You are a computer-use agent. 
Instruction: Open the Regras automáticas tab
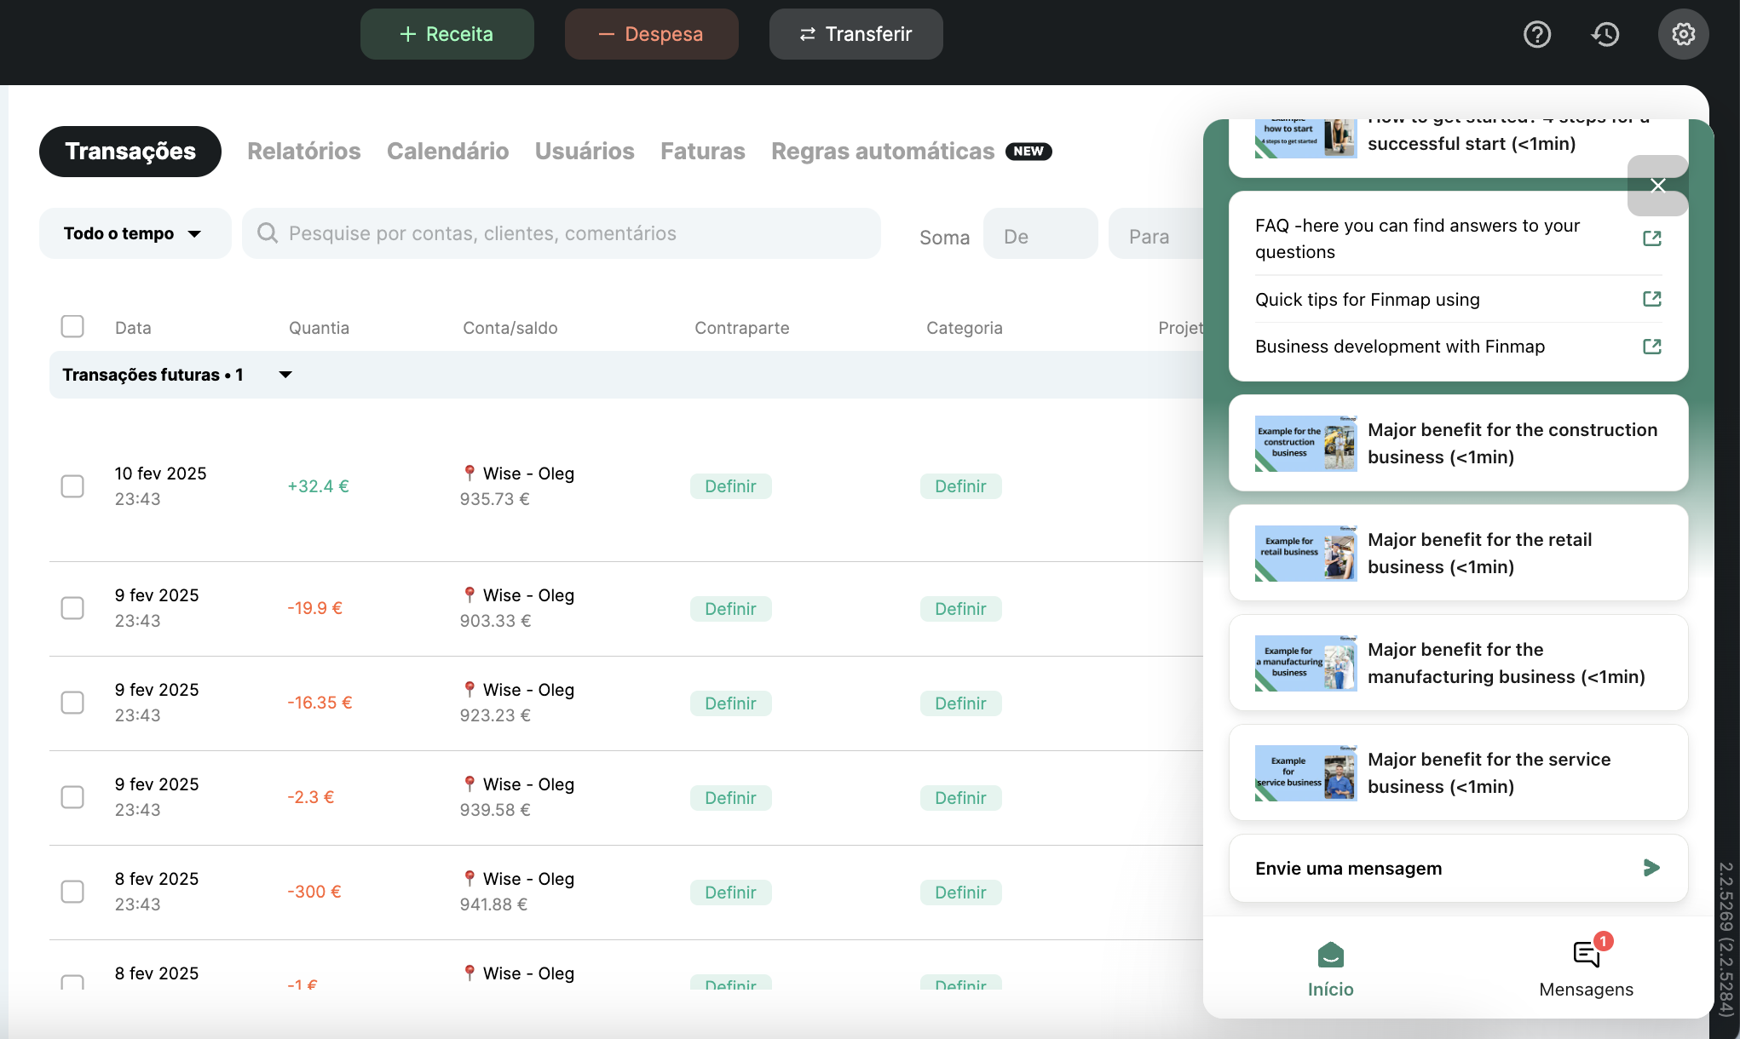(x=883, y=152)
